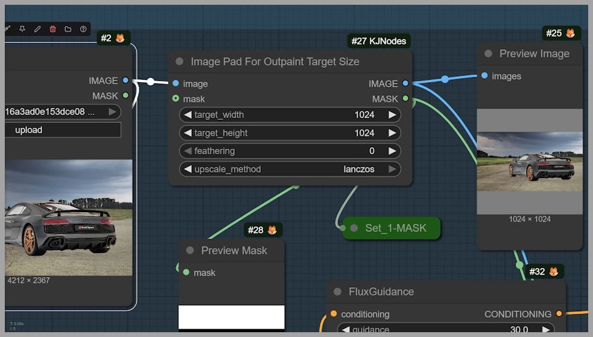593x337 pixels.
Task: Increase target_width with the right arrow
Action: coord(392,115)
